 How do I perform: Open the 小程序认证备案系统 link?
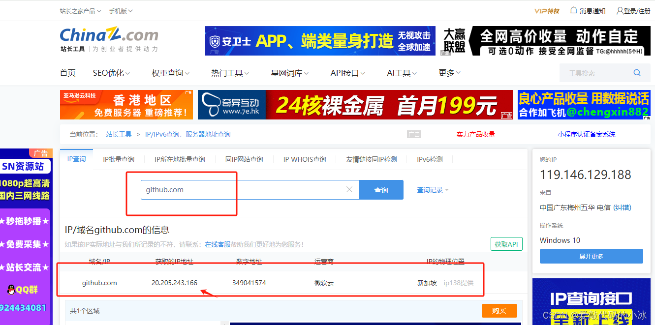586,134
